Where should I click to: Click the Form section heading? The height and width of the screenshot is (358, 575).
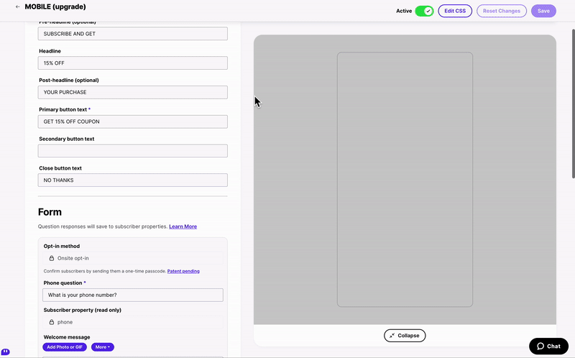click(50, 212)
